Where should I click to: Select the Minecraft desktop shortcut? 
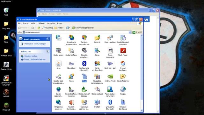coord(6,106)
